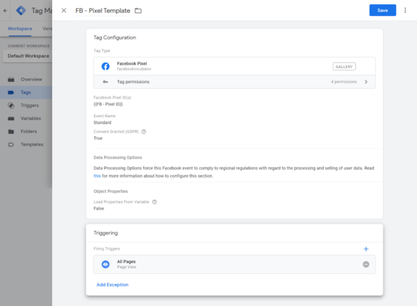Click the Object Properties heading
Screen dimensions: 417x306
111,192
